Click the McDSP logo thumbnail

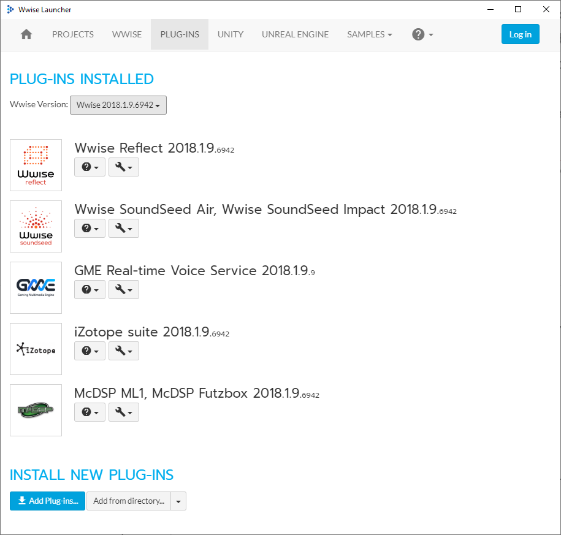(36, 410)
